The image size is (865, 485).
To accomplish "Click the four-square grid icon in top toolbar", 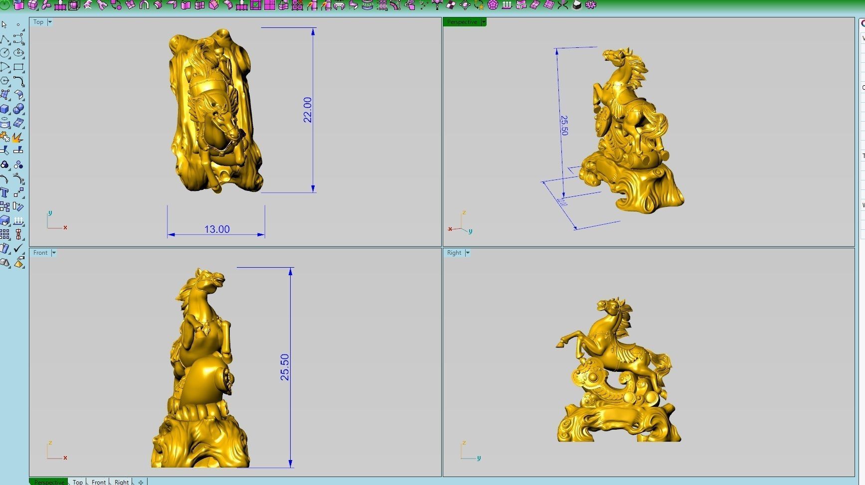I will click(270, 5).
